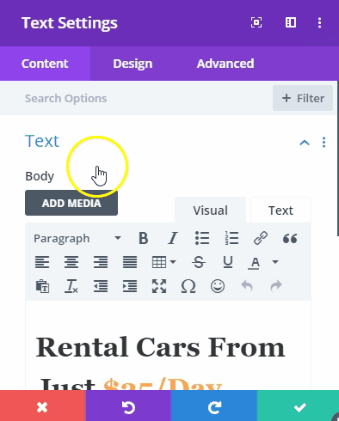Insert a numbered list

(231, 238)
